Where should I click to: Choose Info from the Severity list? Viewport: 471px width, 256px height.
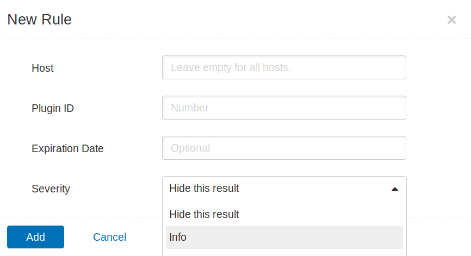click(x=284, y=237)
